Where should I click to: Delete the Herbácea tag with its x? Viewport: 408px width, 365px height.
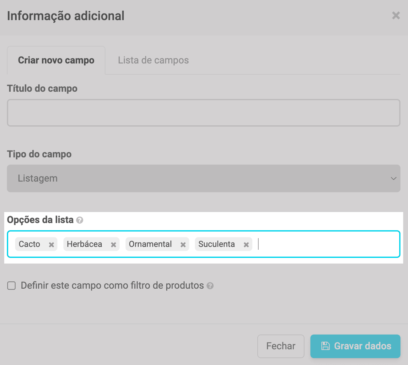coord(114,245)
